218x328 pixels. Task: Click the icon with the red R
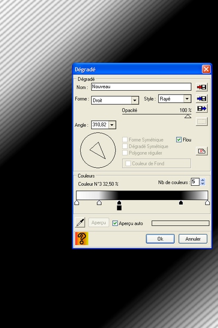pos(202,151)
